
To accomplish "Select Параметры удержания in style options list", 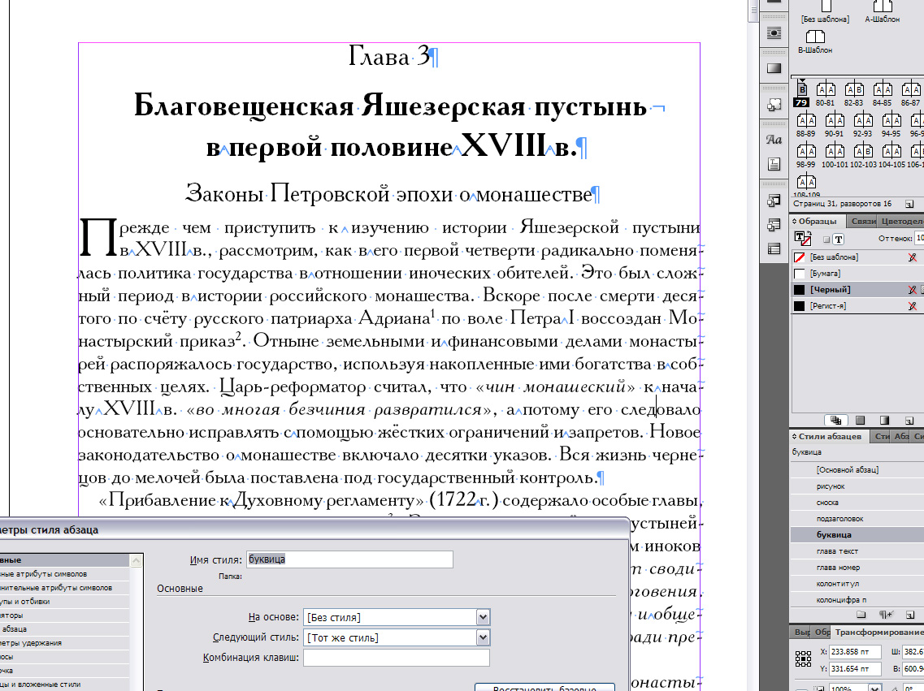I will tap(64, 643).
